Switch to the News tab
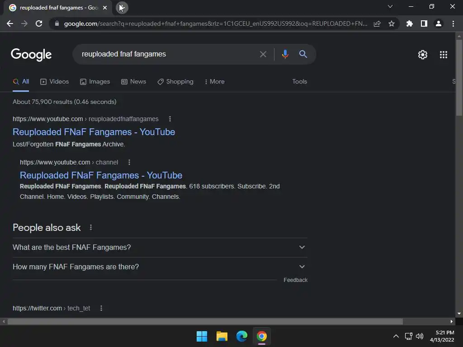This screenshot has height=347, width=463. tap(133, 82)
